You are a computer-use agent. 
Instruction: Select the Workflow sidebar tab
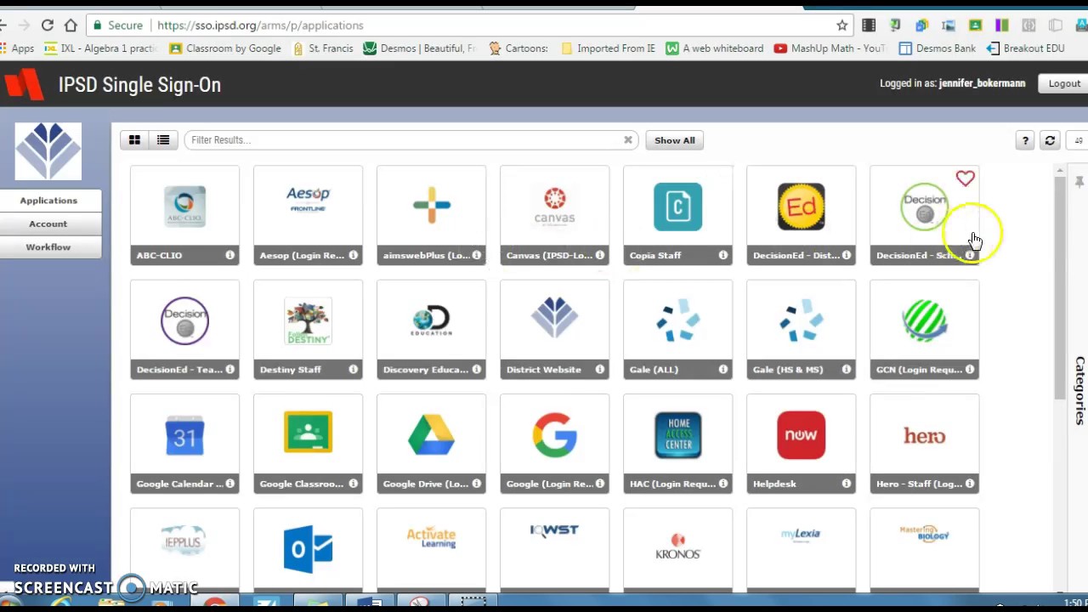pyautogui.click(x=48, y=247)
